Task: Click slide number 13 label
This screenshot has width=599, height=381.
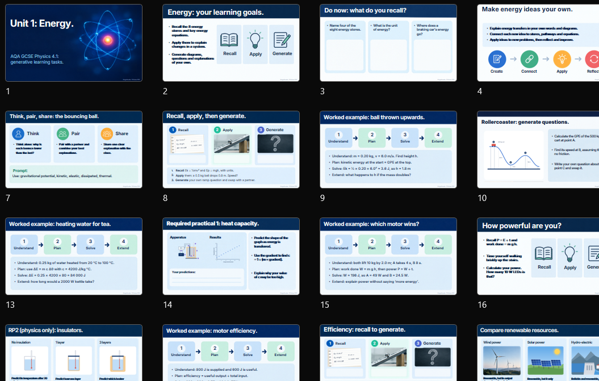Action: [10, 304]
